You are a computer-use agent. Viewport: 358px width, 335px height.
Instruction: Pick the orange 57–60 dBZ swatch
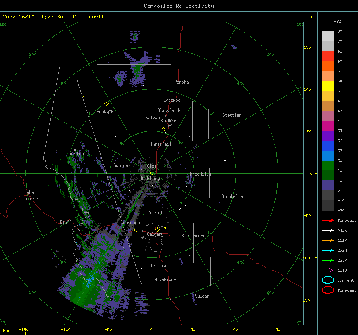[328, 66]
